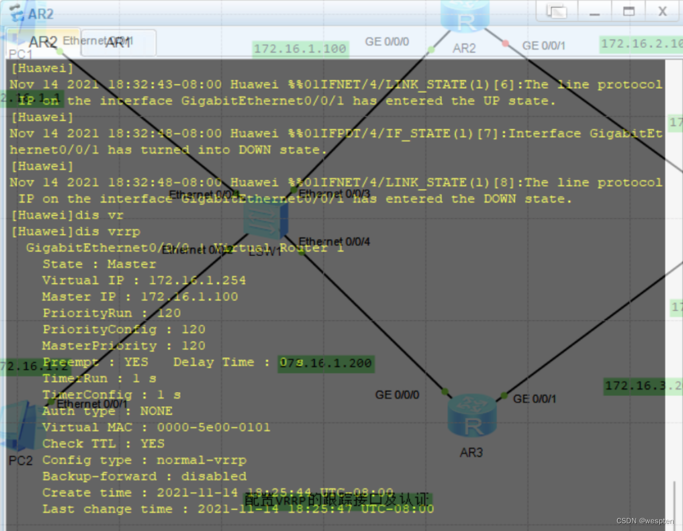This screenshot has width=683, height=531.
Task: Select the AR2 terminal tab
Action: point(43,42)
